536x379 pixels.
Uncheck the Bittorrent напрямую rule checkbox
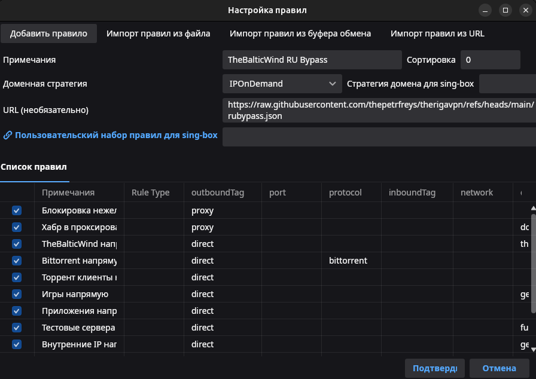pyautogui.click(x=17, y=261)
